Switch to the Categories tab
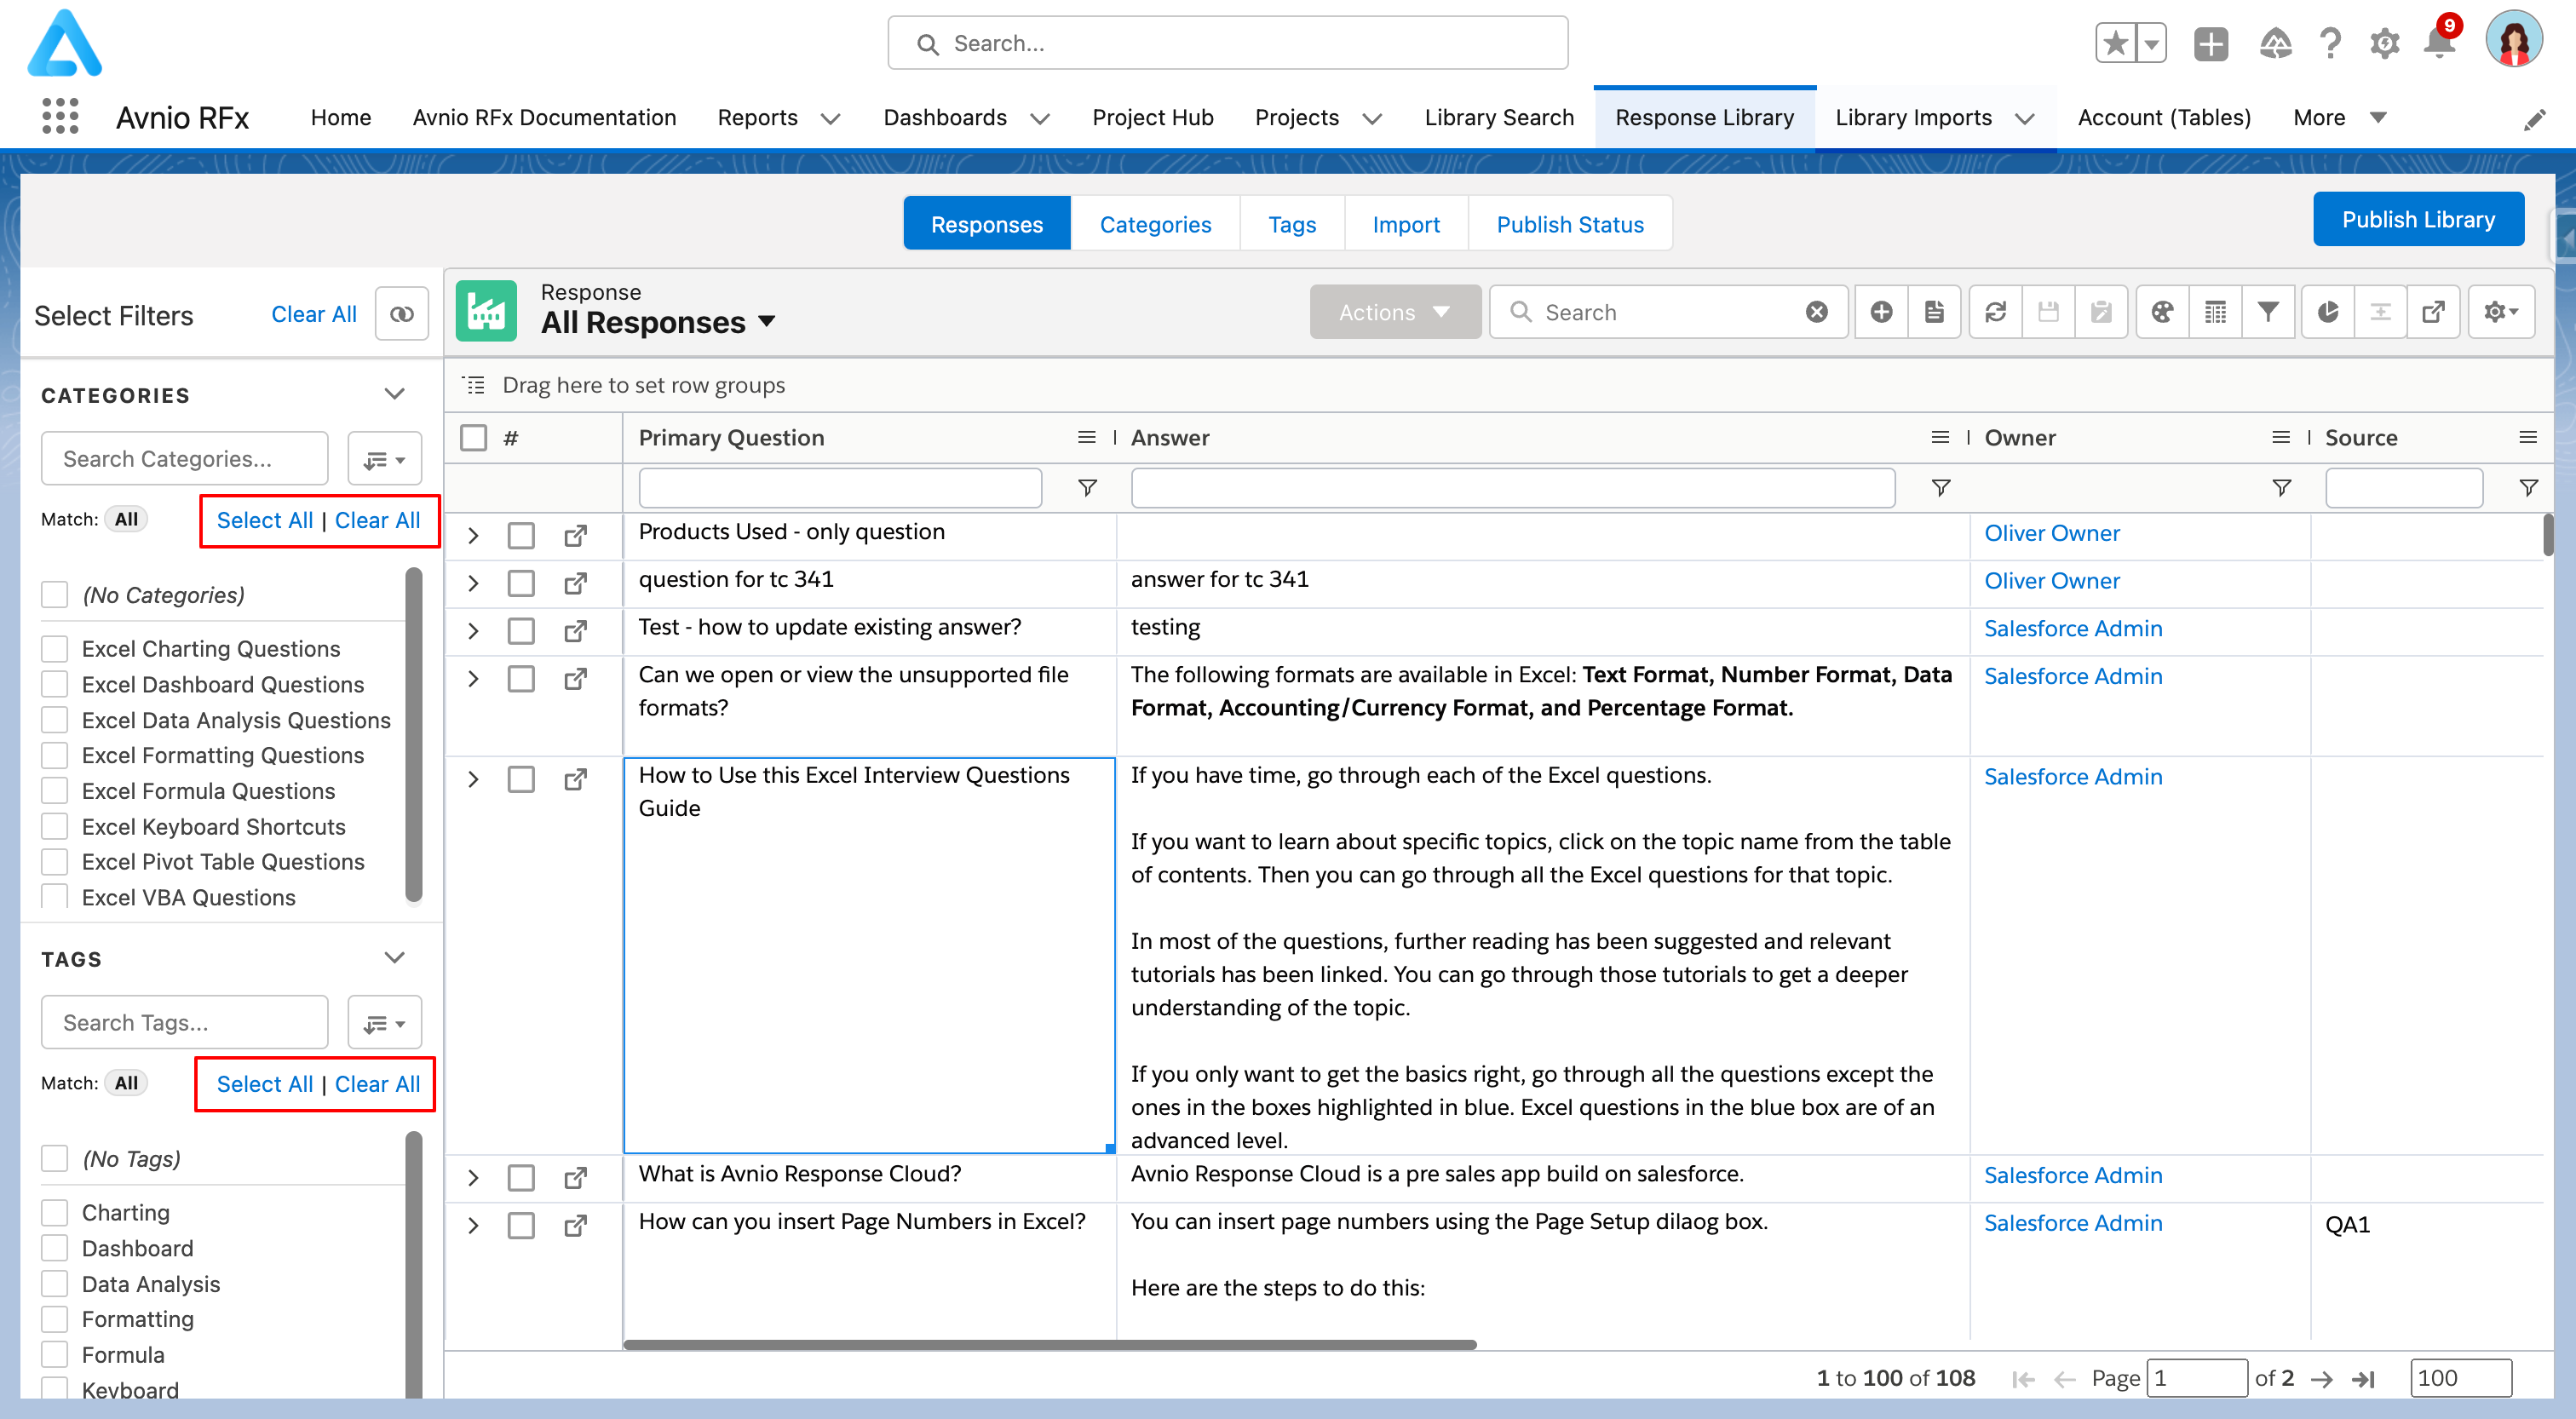Screen dimensions: 2576x1419 coord(1155,224)
